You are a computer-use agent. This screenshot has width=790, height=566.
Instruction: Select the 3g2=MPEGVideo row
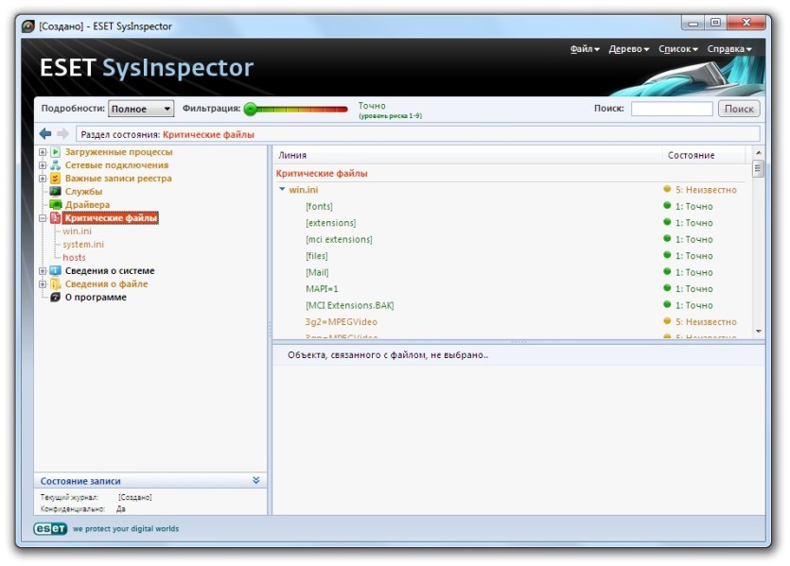pyautogui.click(x=509, y=321)
